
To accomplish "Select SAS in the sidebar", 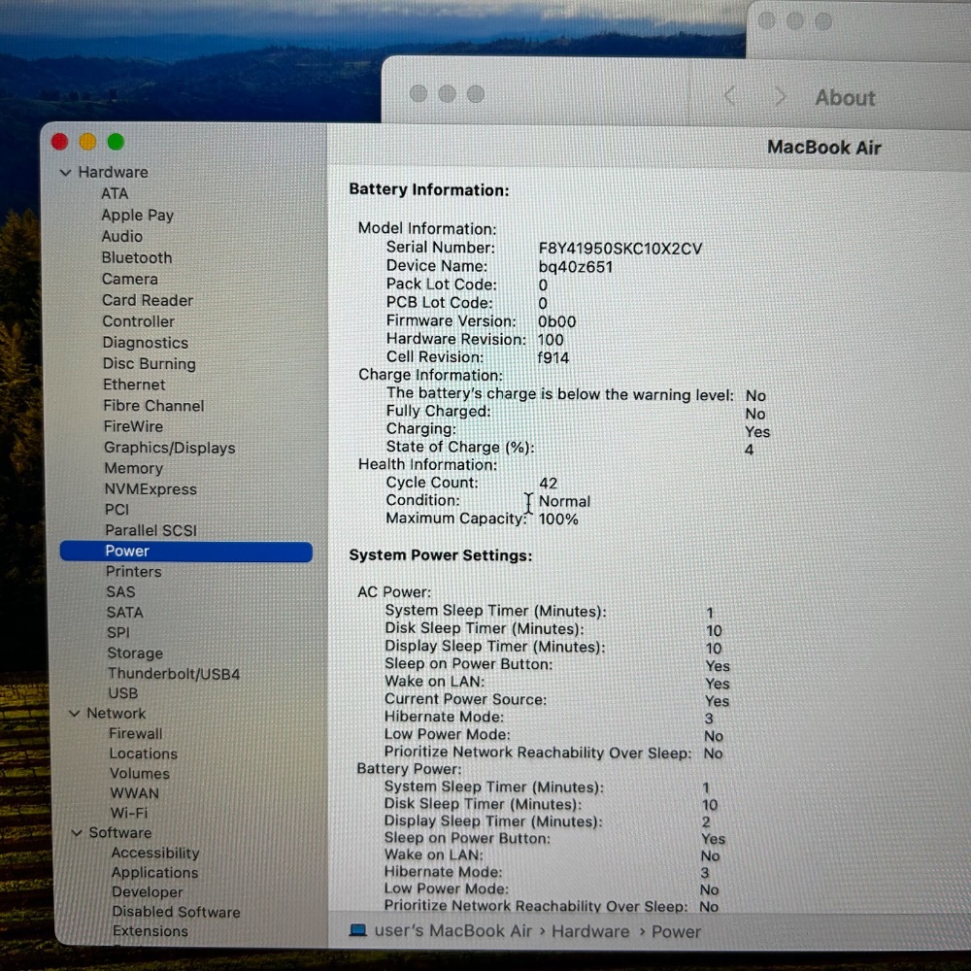I will pyautogui.click(x=120, y=592).
